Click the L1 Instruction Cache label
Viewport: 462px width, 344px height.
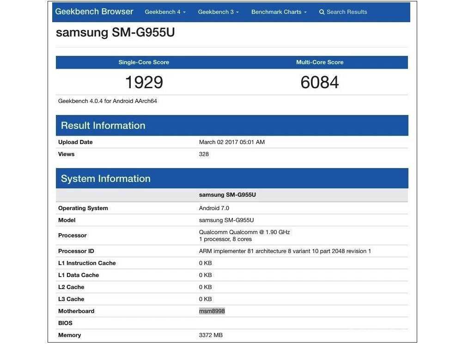tap(87, 263)
